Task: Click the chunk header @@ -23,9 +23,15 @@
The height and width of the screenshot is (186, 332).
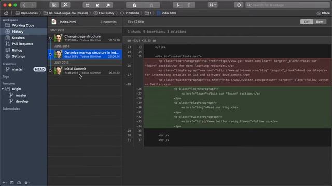Action: click(142, 40)
